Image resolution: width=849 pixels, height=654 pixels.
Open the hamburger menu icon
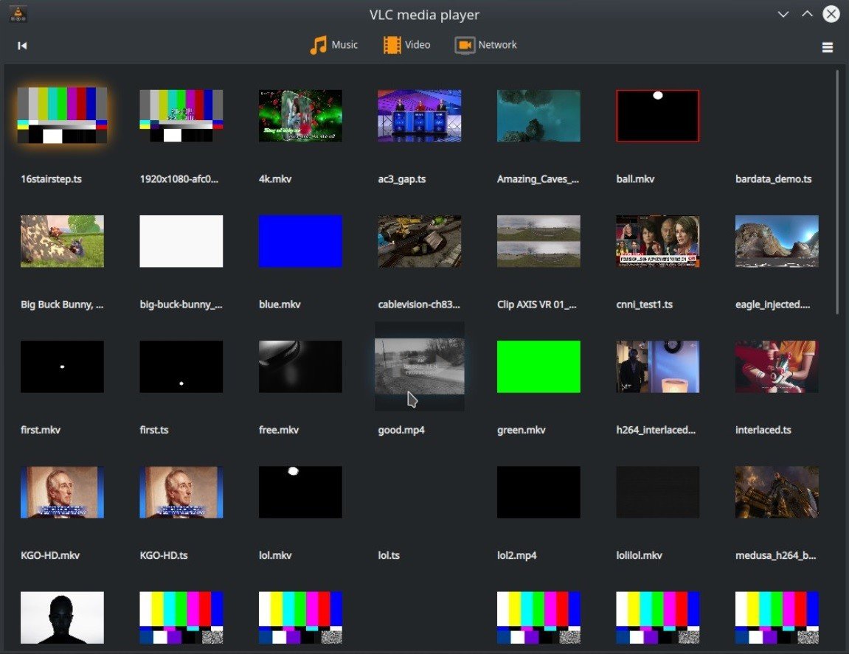click(828, 46)
